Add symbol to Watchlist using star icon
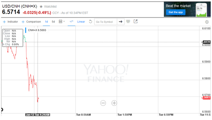The height and width of the screenshot is (120, 212). 41,7
